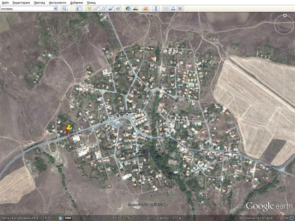Open the Помощ menu
This screenshot has height=221, width=295.
(x=91, y=2)
